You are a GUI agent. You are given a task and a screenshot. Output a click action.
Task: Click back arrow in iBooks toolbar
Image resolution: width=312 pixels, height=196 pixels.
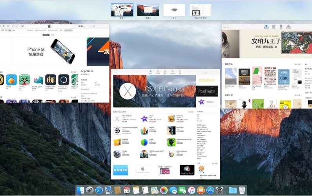(229, 27)
